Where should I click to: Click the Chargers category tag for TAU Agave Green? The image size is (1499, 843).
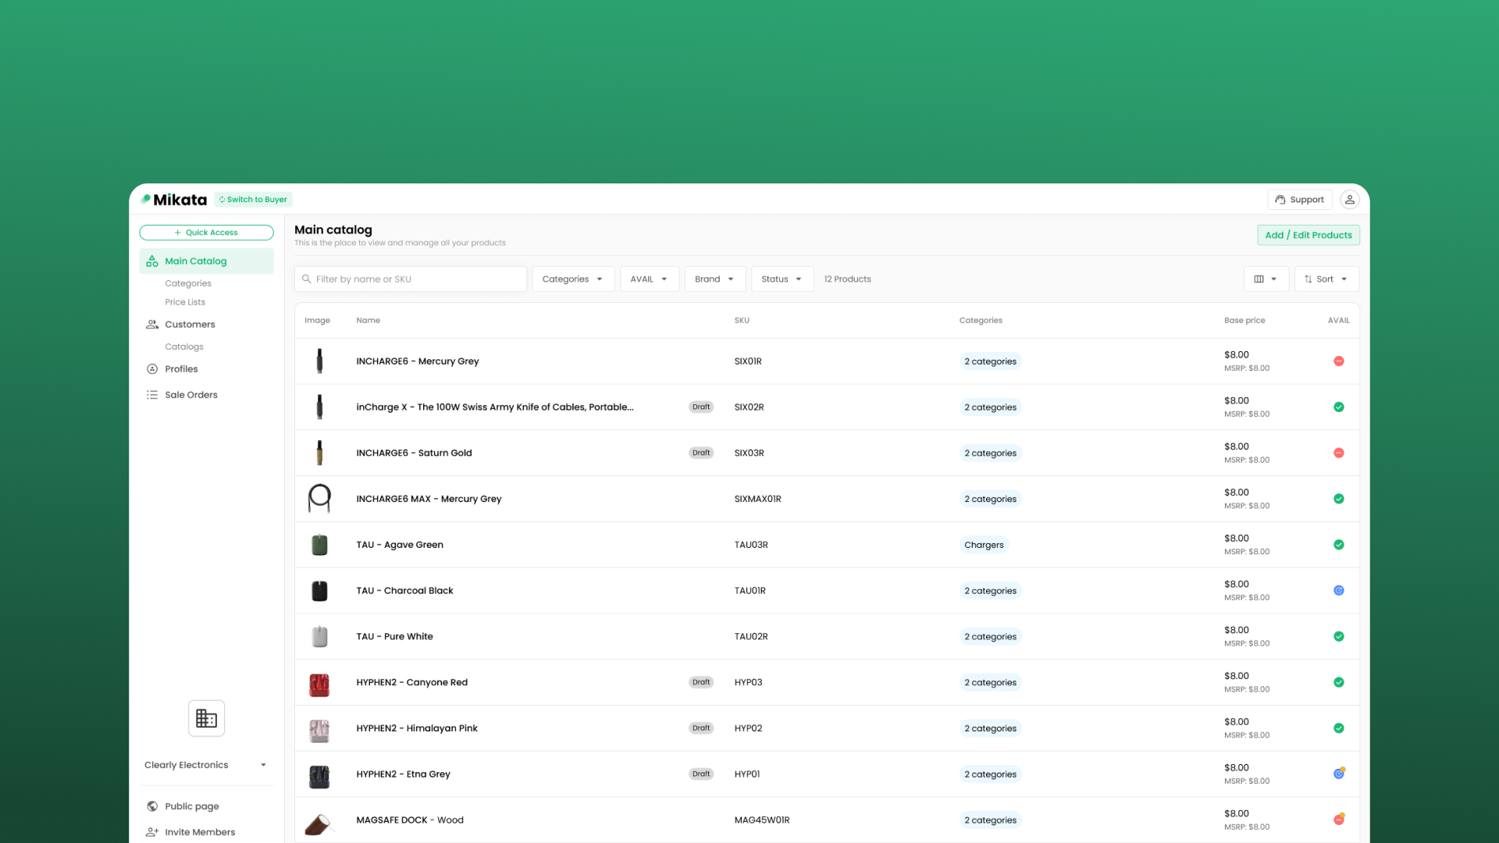pyautogui.click(x=984, y=545)
